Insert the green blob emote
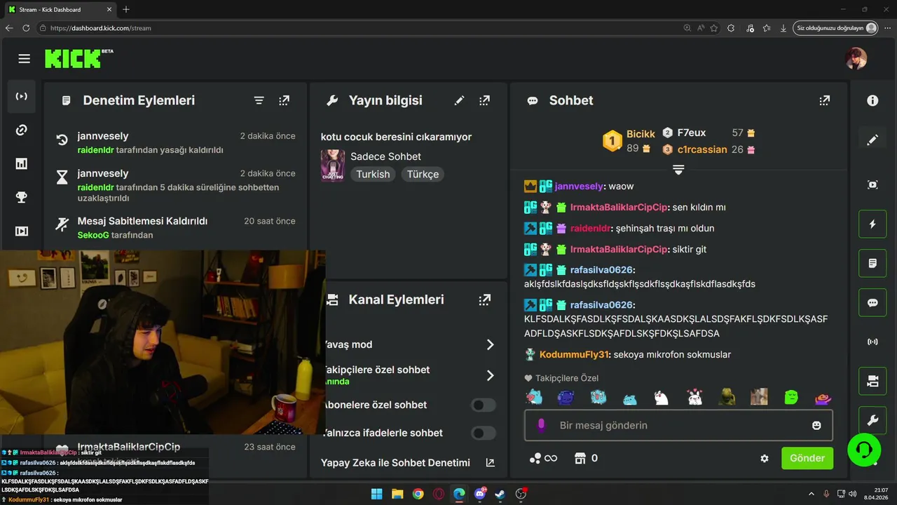 [791, 398]
